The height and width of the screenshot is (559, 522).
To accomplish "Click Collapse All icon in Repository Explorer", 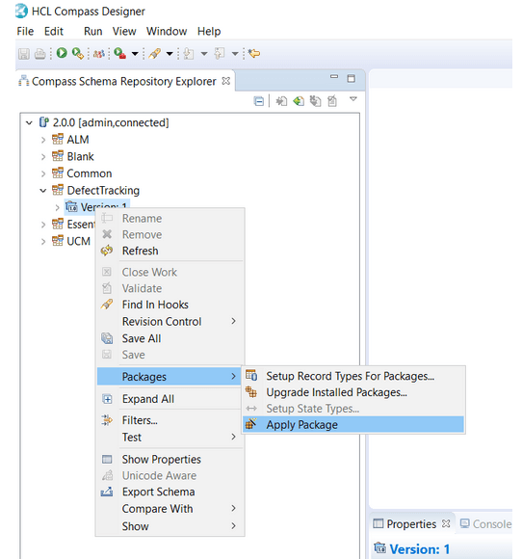I will 259,101.
